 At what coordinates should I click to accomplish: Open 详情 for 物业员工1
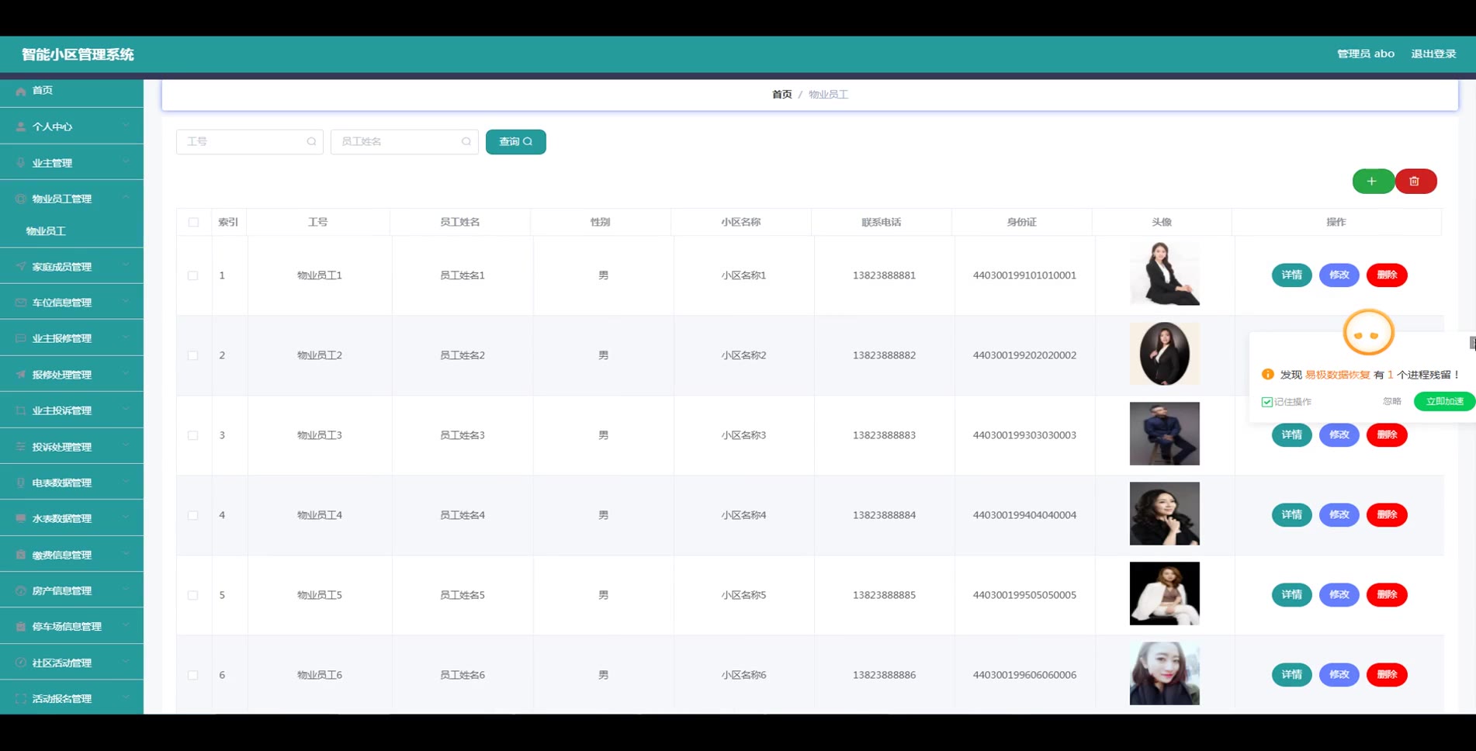click(x=1291, y=275)
